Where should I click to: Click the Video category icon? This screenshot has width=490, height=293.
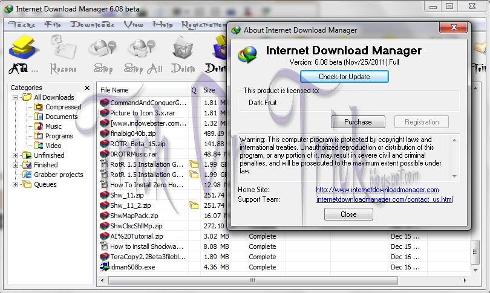[39, 146]
